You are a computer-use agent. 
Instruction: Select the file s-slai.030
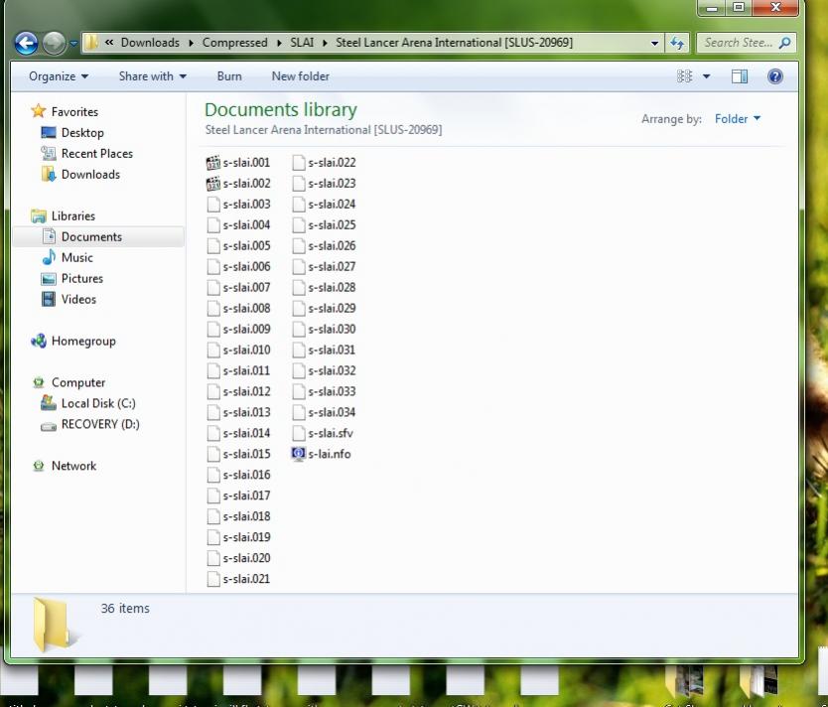325,329
